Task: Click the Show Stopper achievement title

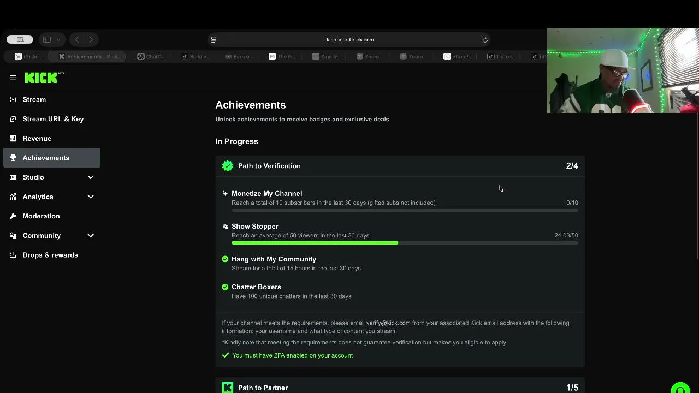Action: 255,226
